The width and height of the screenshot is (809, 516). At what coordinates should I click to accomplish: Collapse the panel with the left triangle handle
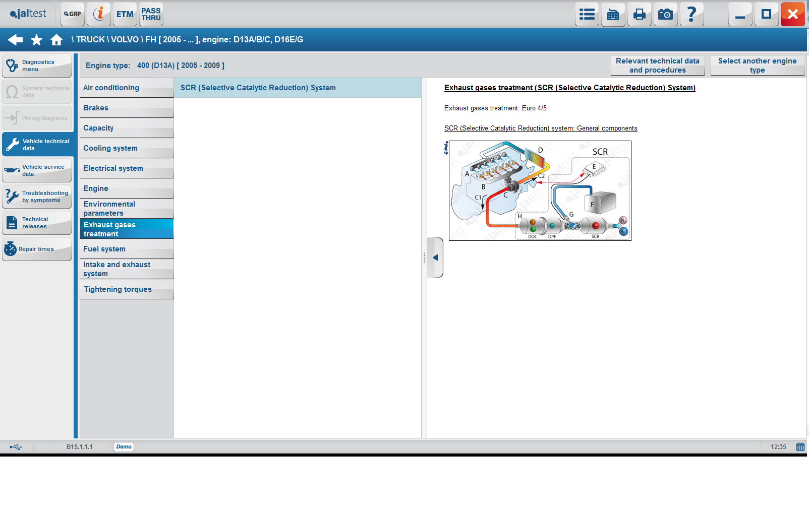435,257
